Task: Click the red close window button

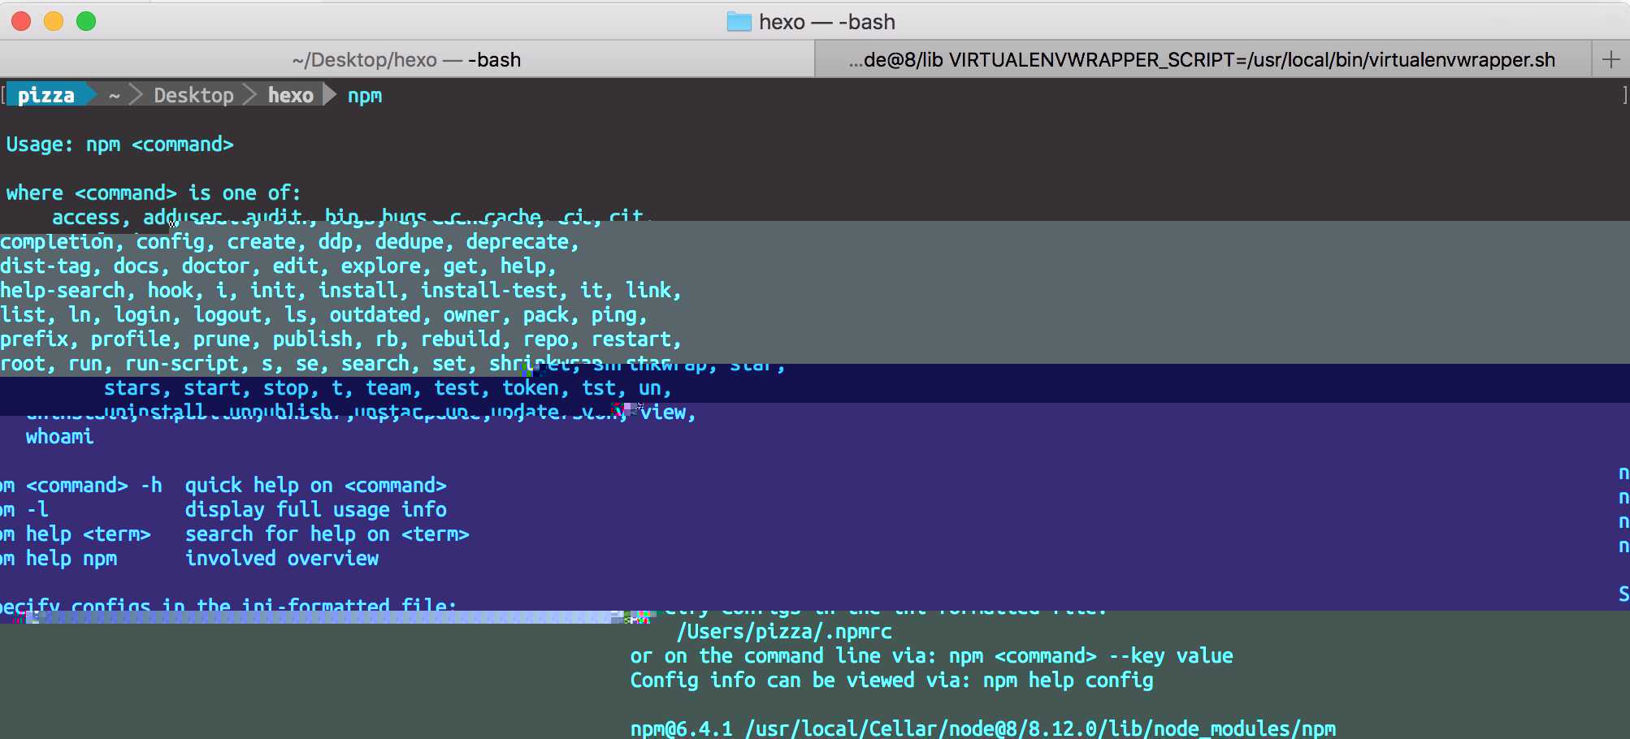Action: [21, 21]
